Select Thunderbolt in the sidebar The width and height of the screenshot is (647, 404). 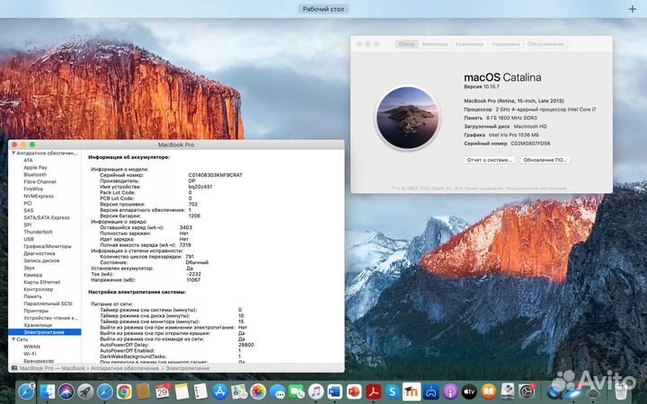[38, 233]
